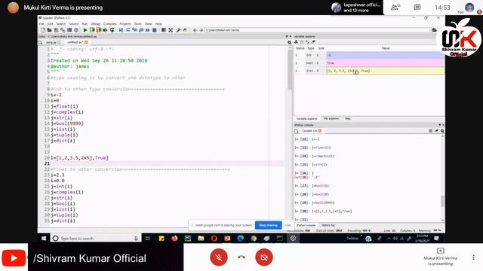Open the Run menu
Viewport: 483px width, 271px height.
tap(85, 23)
